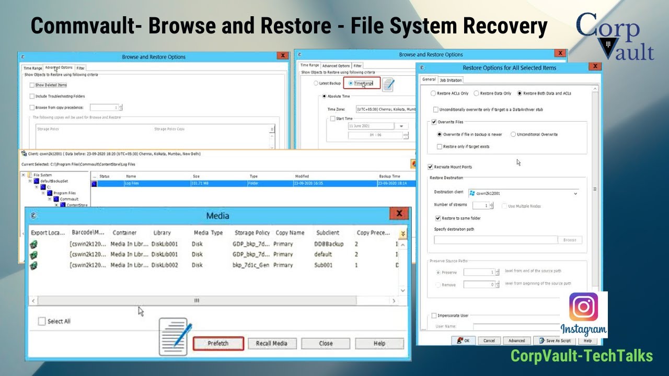Screen dimensions: 669x376
Task: Enable Show Deleted Items checkbox
Action: (32, 85)
